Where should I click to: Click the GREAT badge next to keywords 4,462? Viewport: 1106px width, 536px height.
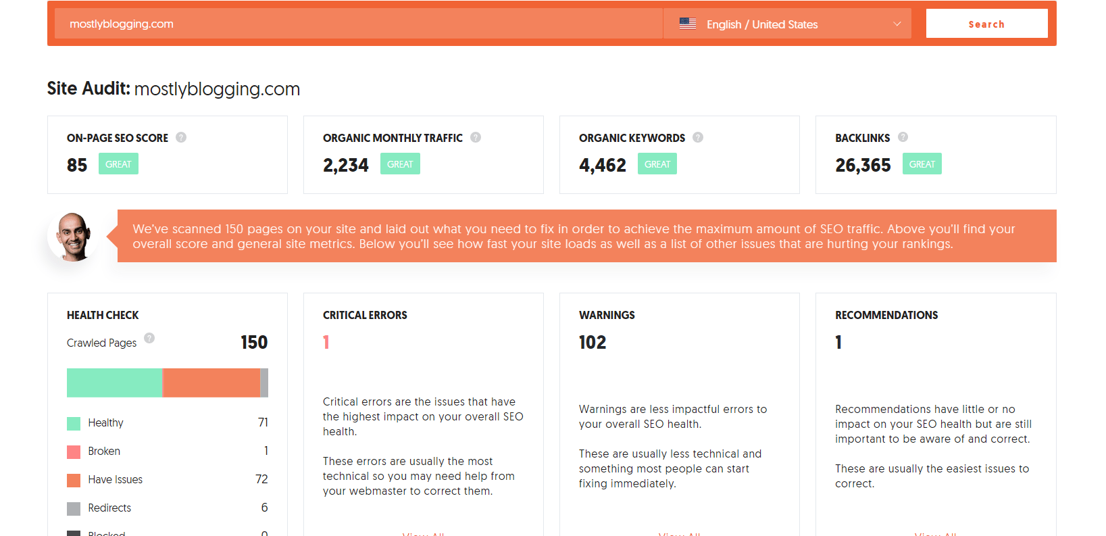tap(657, 164)
